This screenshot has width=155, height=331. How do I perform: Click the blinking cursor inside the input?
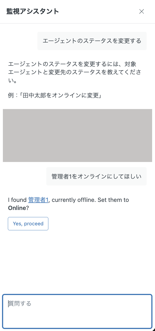(x=8, y=304)
